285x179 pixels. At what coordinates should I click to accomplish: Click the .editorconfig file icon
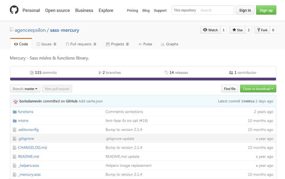coord(15,130)
